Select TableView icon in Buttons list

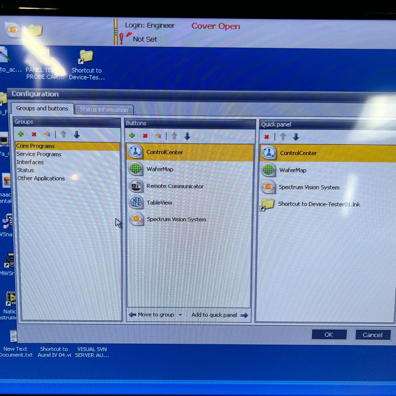136,203
